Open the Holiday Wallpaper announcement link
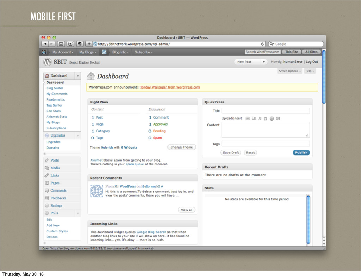 pos(170,87)
